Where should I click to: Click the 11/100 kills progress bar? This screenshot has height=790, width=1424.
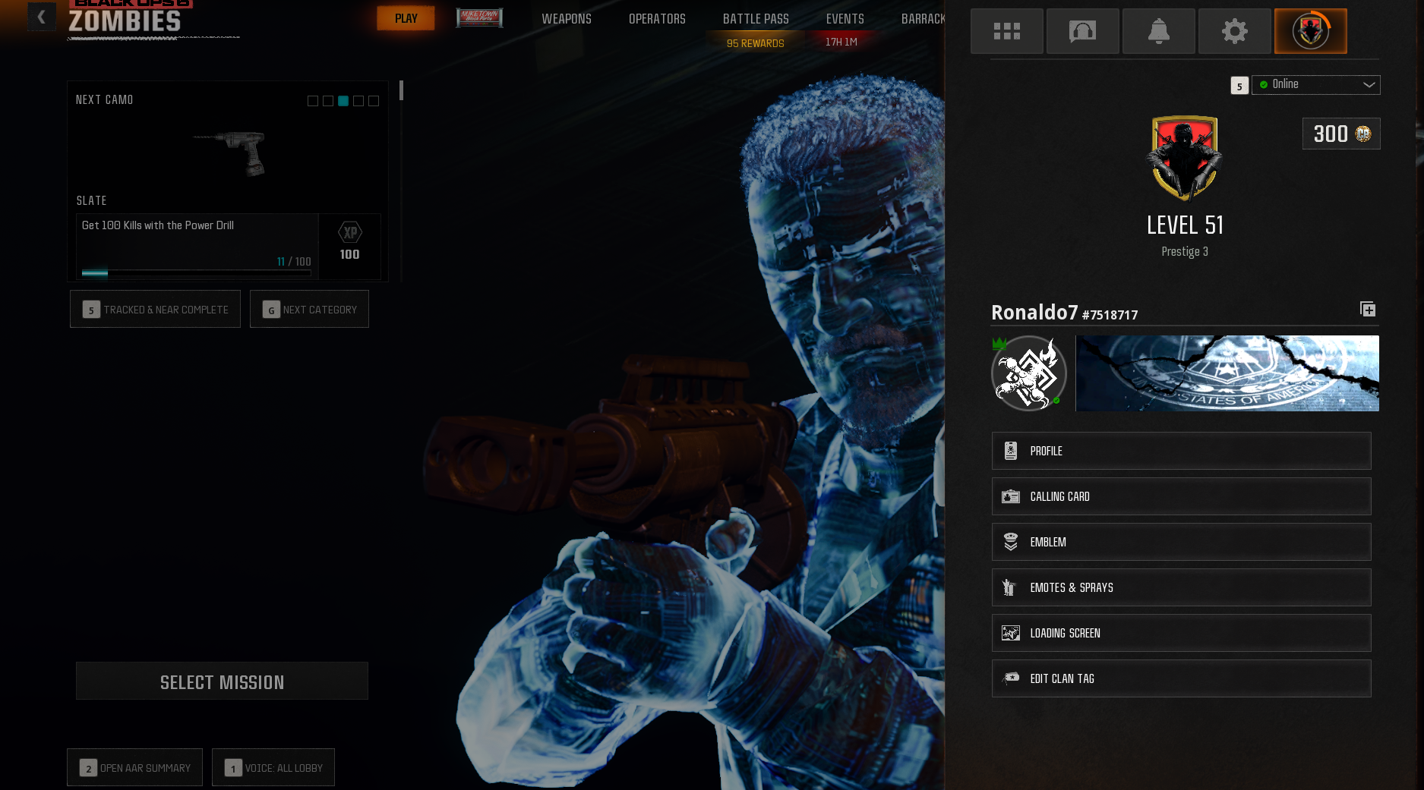(x=196, y=272)
